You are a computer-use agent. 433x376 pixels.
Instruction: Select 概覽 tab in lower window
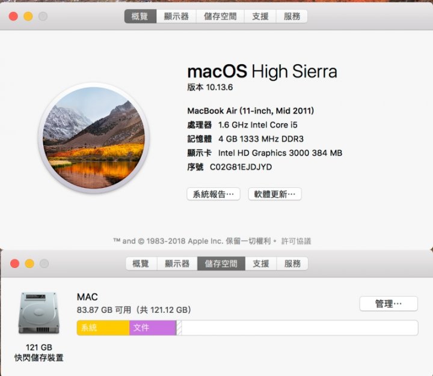pyautogui.click(x=141, y=264)
